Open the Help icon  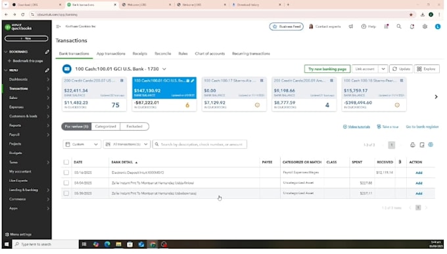click(x=368, y=26)
